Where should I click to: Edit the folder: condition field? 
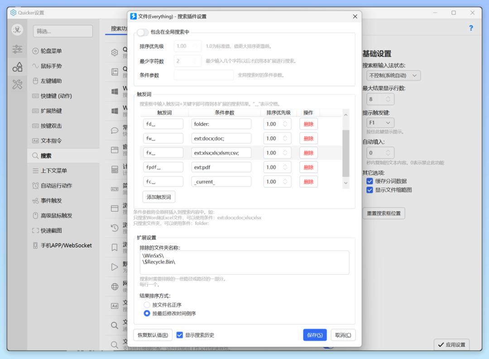tap(221, 124)
